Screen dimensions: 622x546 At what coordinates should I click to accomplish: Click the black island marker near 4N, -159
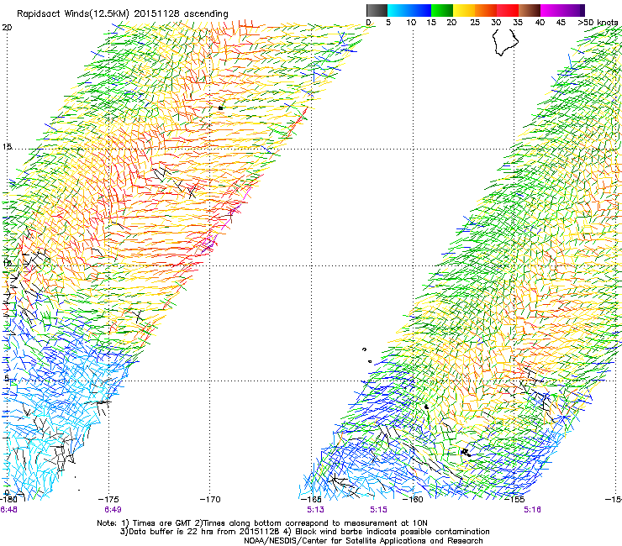pos(426,407)
